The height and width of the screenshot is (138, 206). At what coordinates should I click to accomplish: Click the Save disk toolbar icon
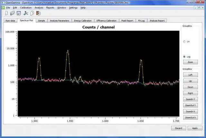click(x=19, y=13)
